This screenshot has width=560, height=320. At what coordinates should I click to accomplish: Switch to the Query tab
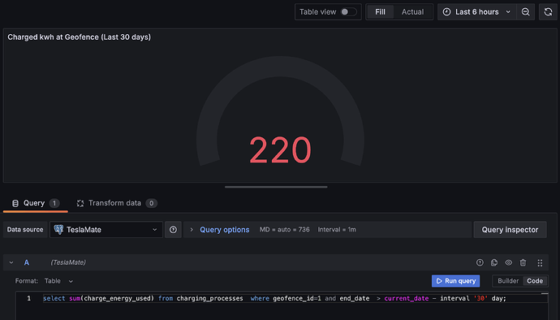[x=35, y=203]
